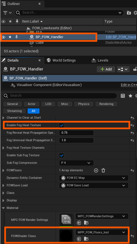The width and height of the screenshot is (137, 244).
Task: Add a new FOWFloors array element
Action: click(96, 170)
